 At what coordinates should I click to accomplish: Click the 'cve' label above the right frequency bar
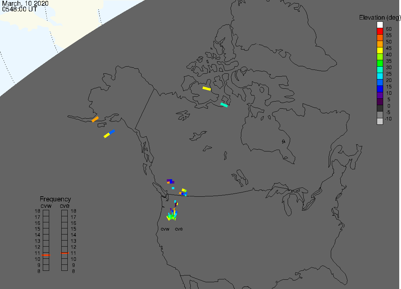click(x=65, y=206)
